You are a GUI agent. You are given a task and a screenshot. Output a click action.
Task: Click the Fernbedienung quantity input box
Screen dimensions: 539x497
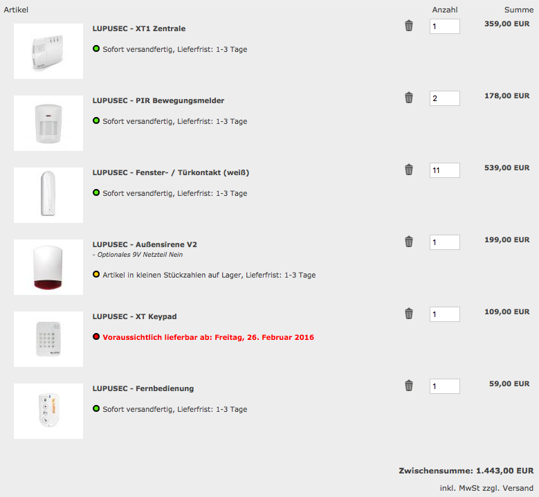click(x=444, y=386)
